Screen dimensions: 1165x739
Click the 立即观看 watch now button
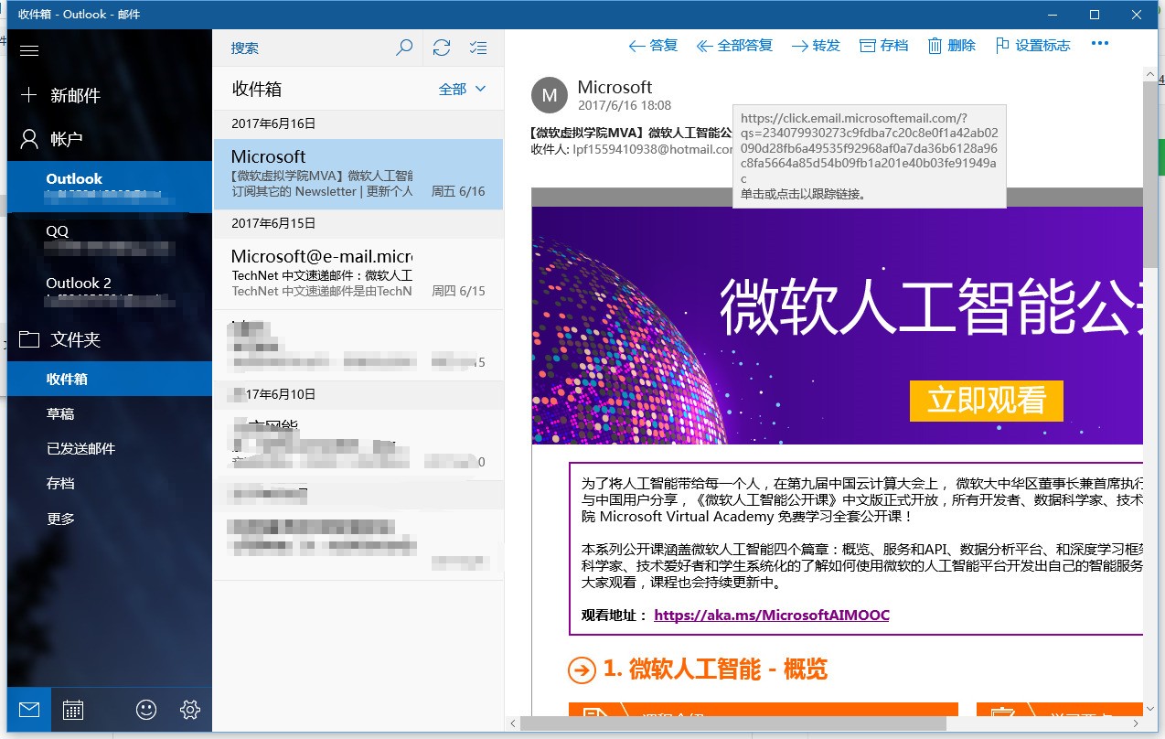[x=986, y=401]
